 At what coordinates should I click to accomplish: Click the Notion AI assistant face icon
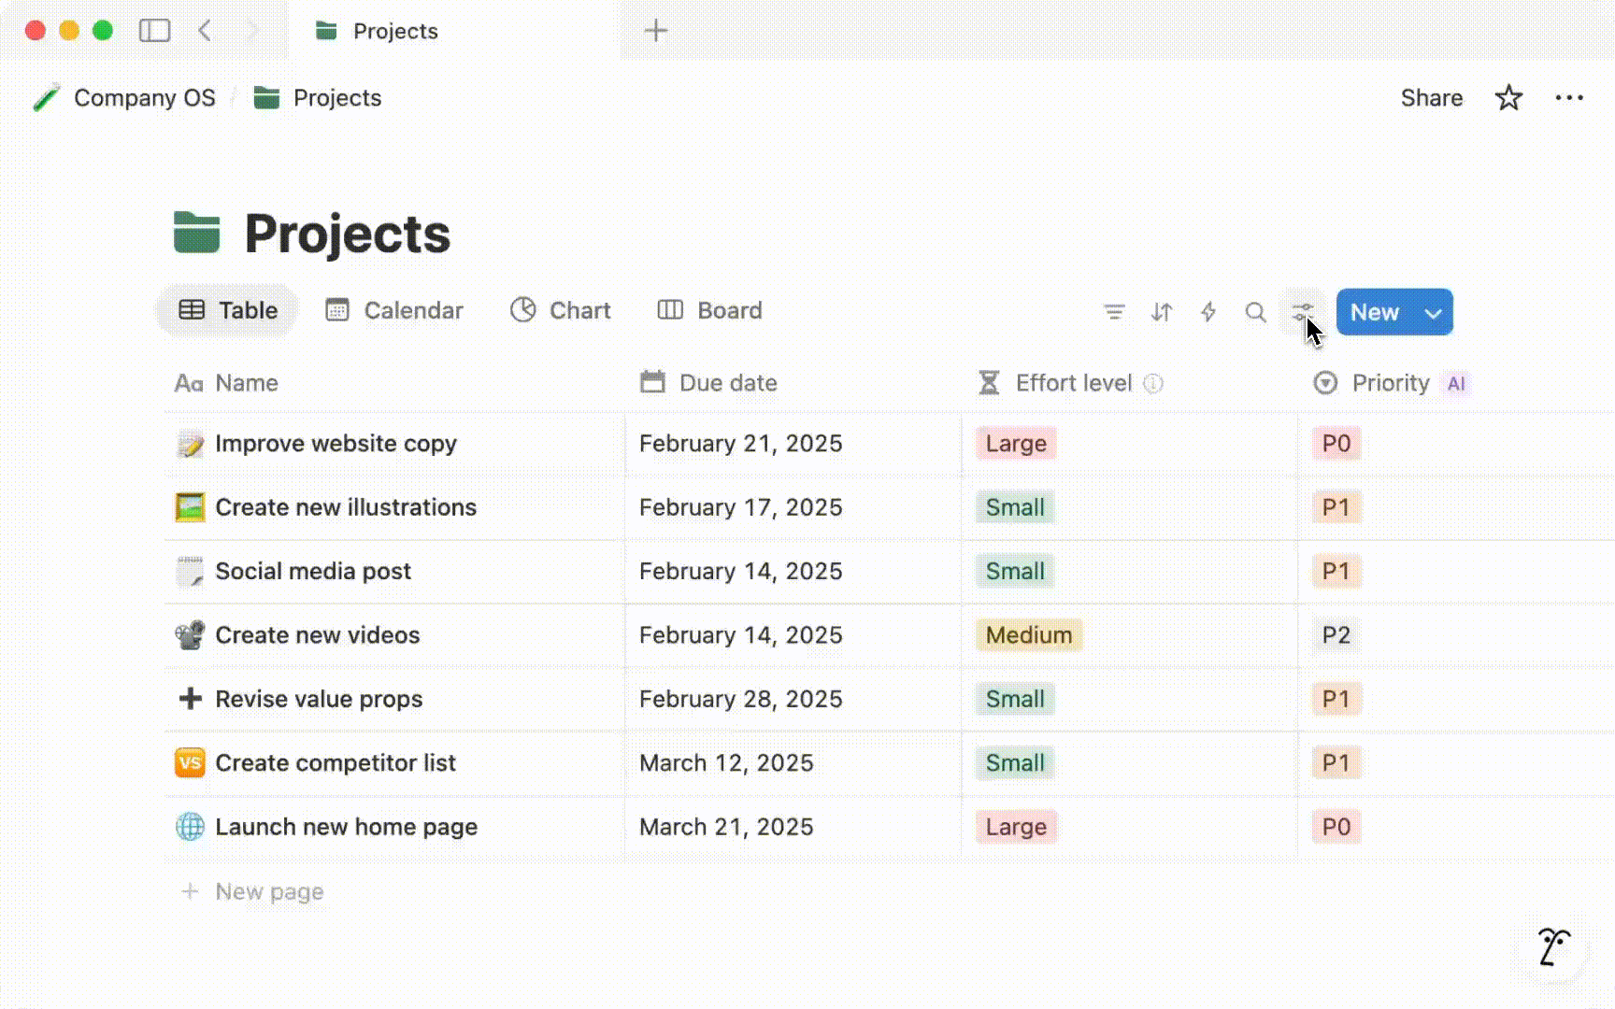tap(1553, 947)
